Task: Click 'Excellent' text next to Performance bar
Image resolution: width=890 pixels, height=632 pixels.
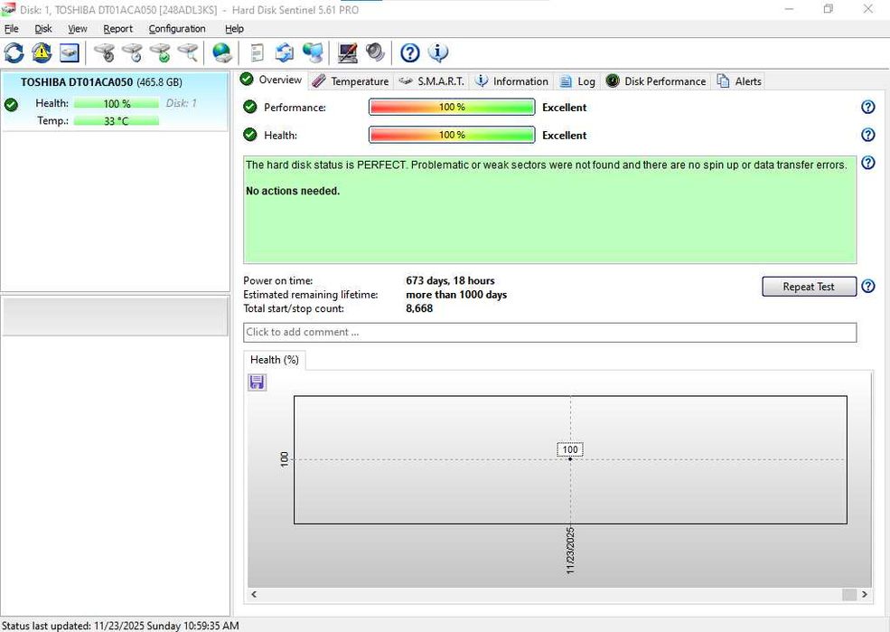Action: [564, 108]
